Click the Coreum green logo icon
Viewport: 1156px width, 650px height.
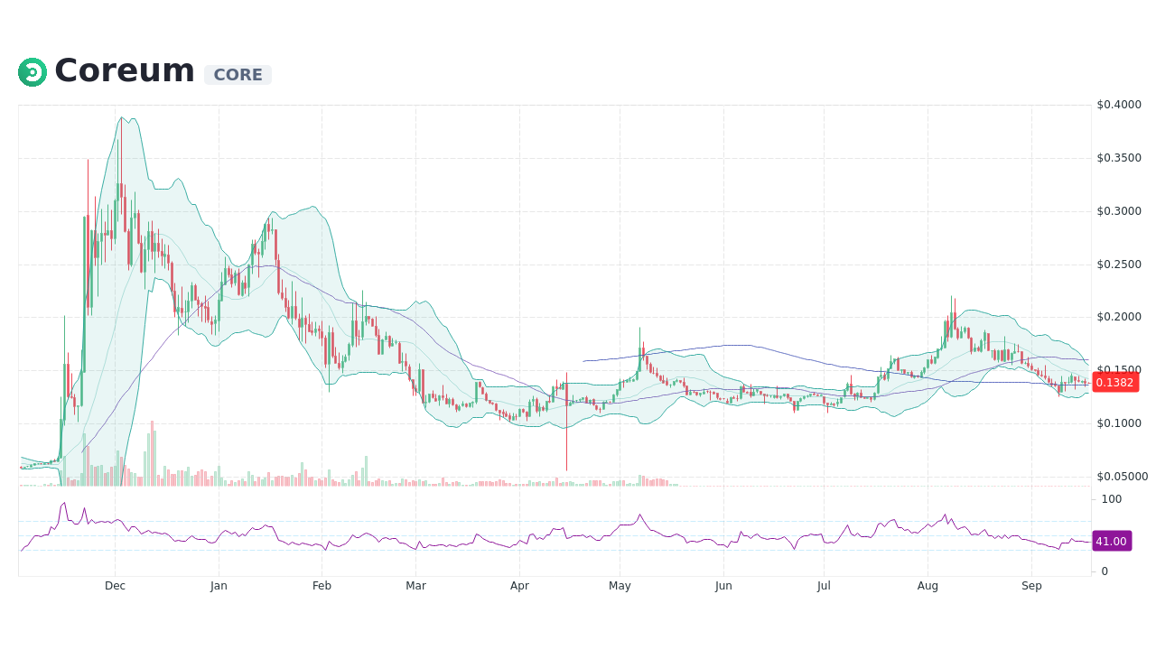[x=32, y=71]
